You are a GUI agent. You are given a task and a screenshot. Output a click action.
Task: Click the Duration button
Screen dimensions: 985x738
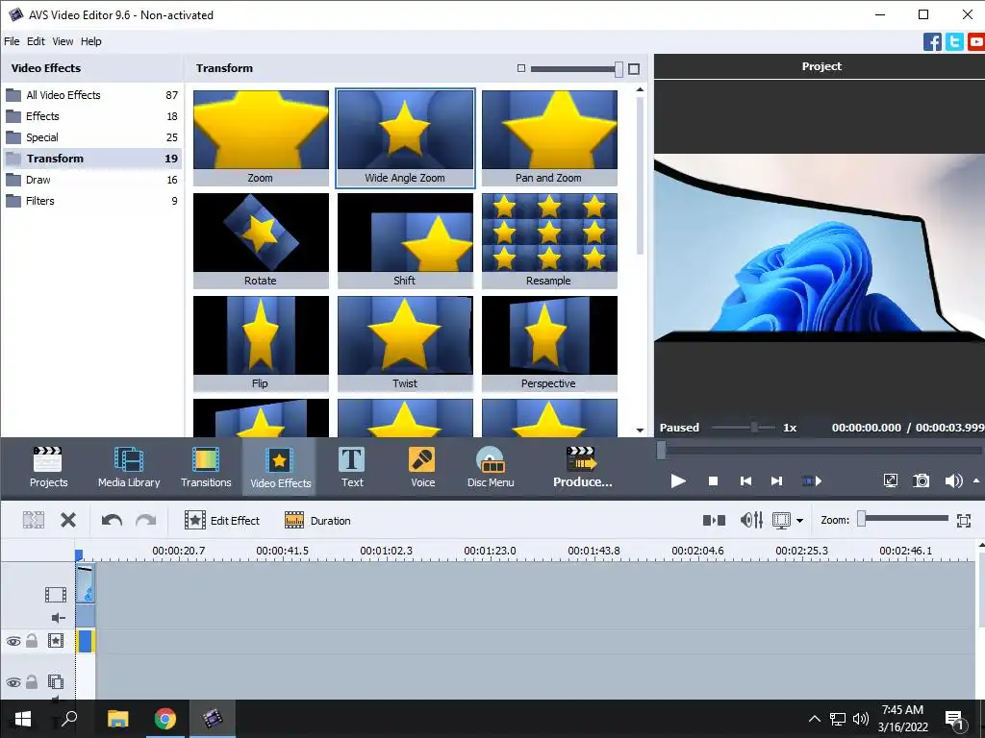point(317,520)
